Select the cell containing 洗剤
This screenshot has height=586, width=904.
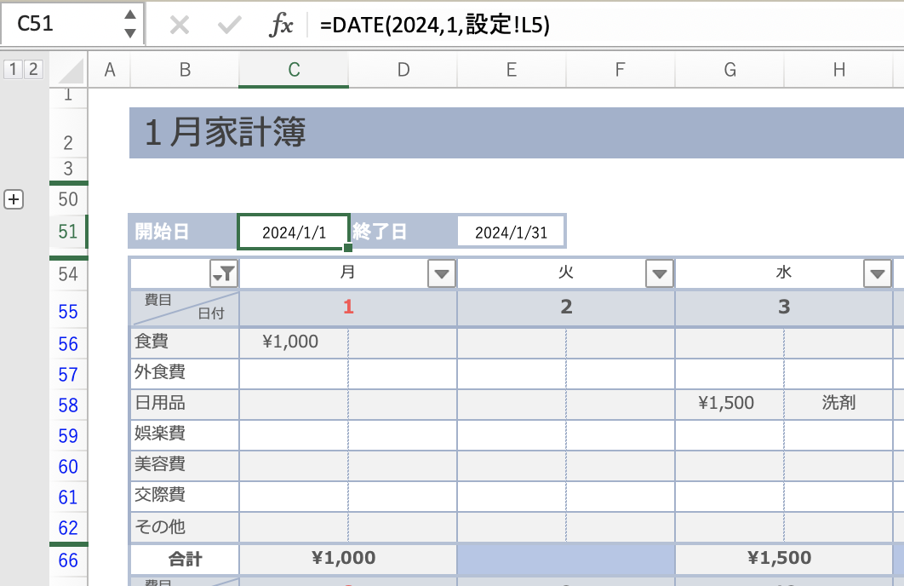tap(838, 403)
